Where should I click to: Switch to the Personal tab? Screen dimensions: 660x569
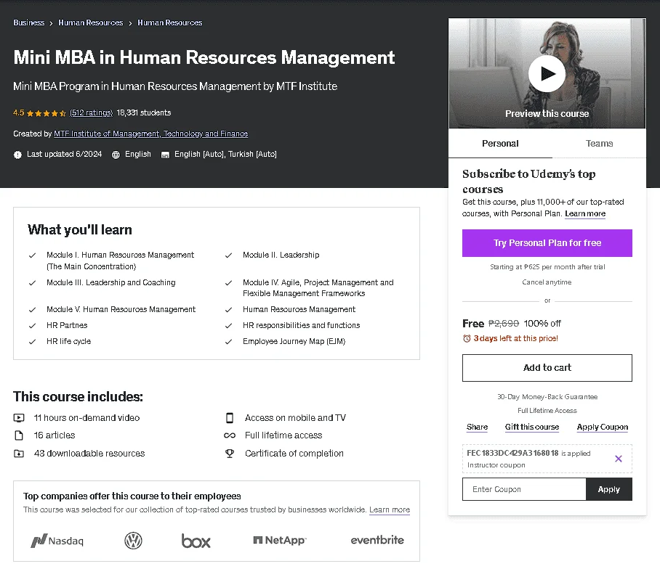pos(500,144)
